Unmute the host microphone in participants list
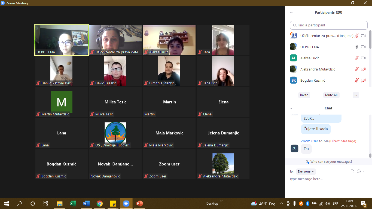 [x=356, y=36]
